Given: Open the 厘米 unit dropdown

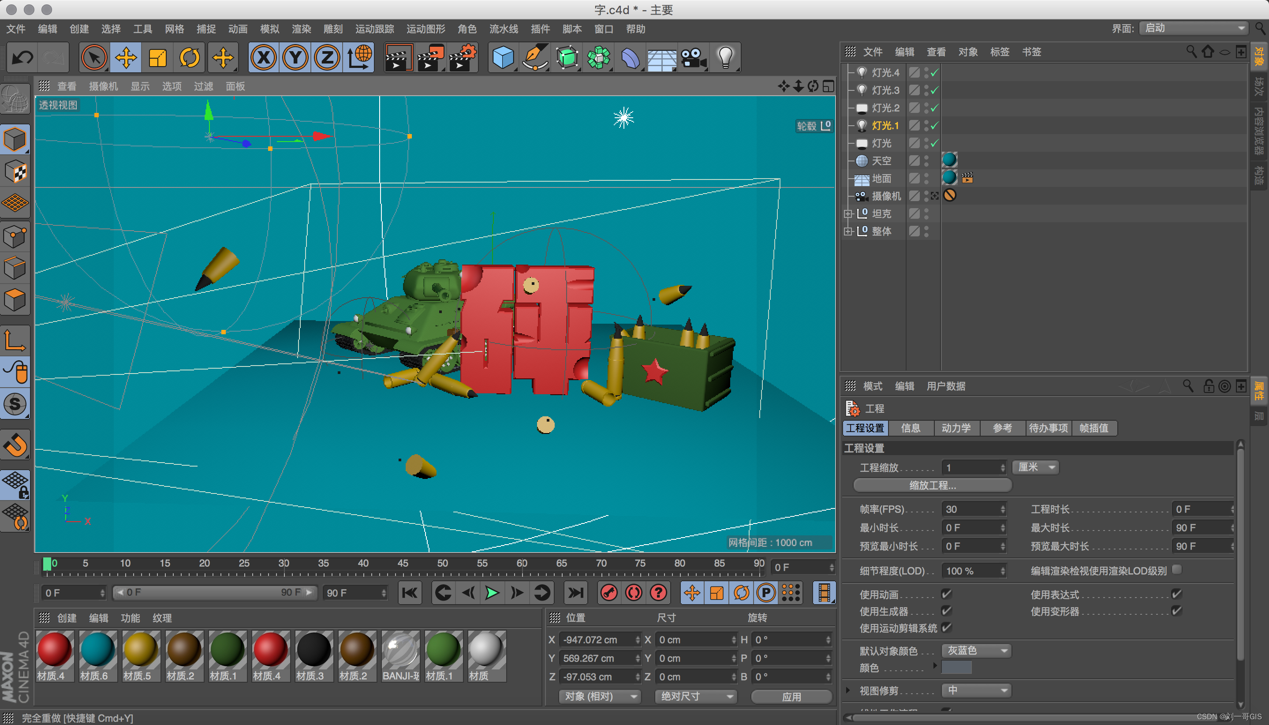Looking at the screenshot, I should [x=1035, y=467].
